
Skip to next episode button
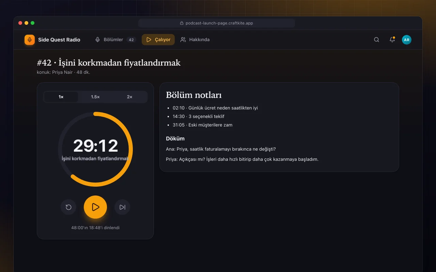122,207
